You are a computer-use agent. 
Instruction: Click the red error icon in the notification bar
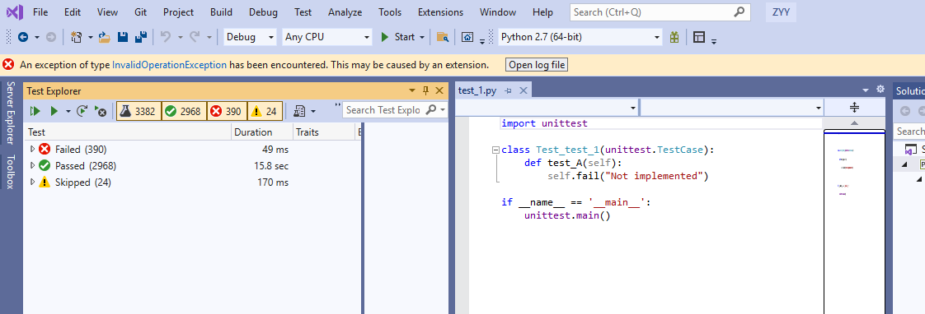point(8,65)
